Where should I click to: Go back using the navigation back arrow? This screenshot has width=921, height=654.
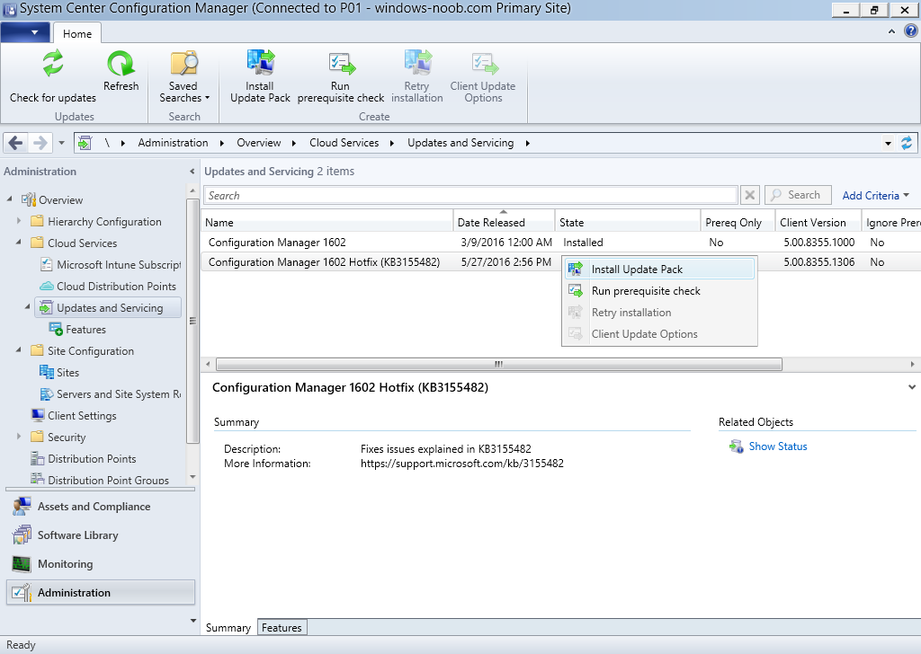tap(16, 143)
